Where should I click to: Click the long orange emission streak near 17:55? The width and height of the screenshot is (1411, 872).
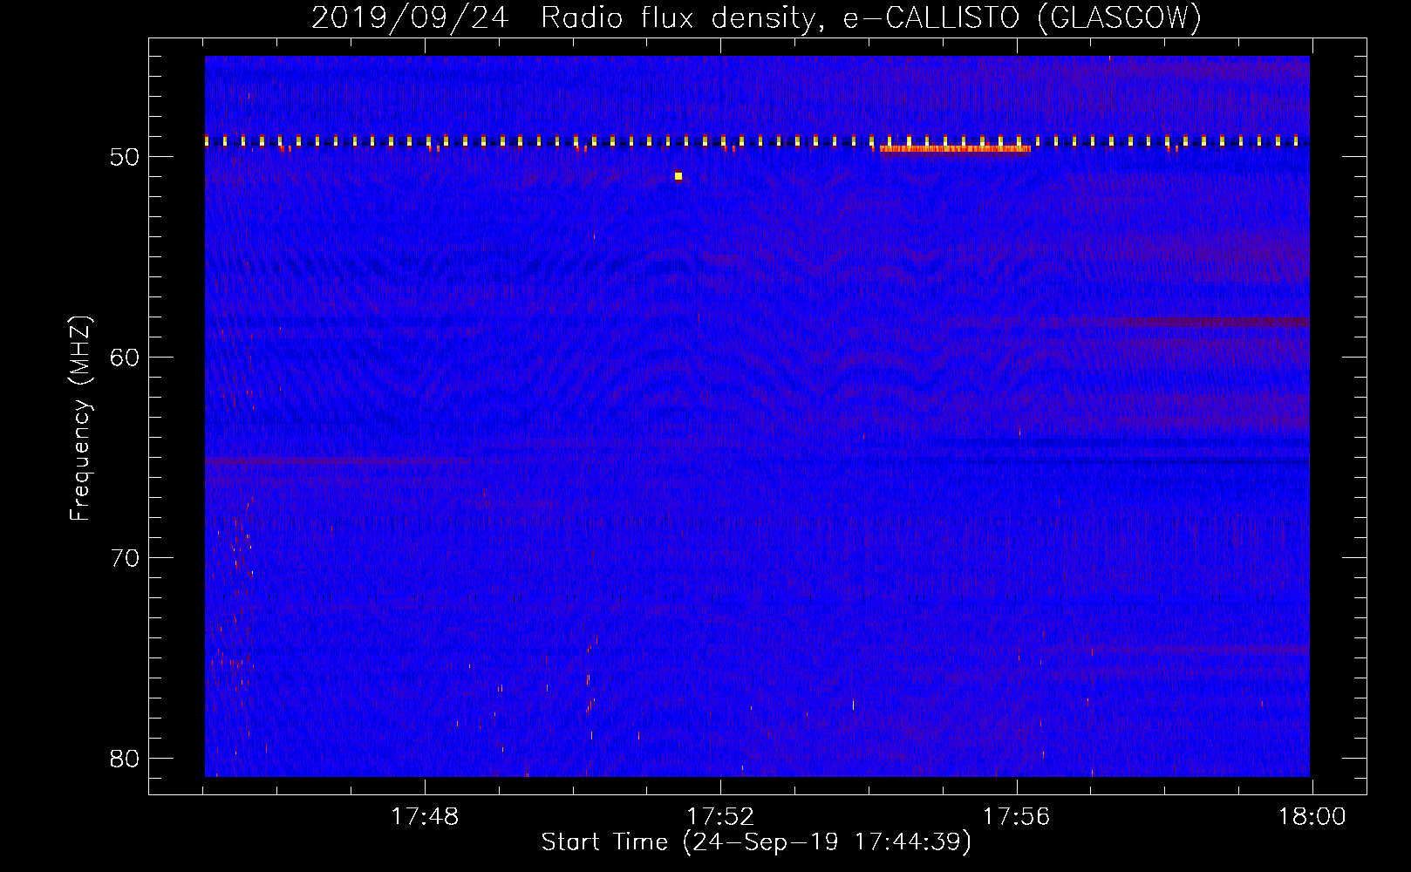pos(955,149)
